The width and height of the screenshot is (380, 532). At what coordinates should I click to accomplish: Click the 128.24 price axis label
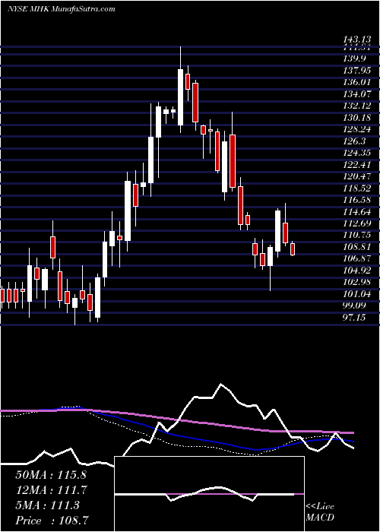358,129
